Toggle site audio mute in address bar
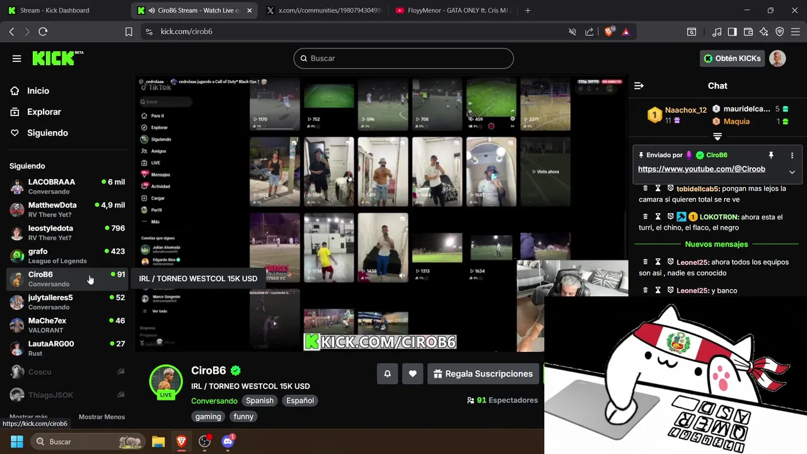The width and height of the screenshot is (807, 454). pyautogui.click(x=572, y=32)
